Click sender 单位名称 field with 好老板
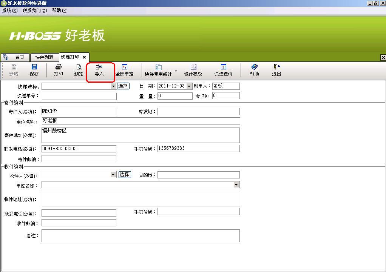386x272 pixels. click(141, 121)
